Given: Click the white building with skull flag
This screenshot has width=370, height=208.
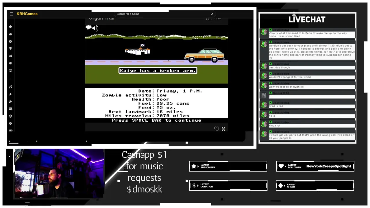Looking at the screenshot, I should 138,49.
